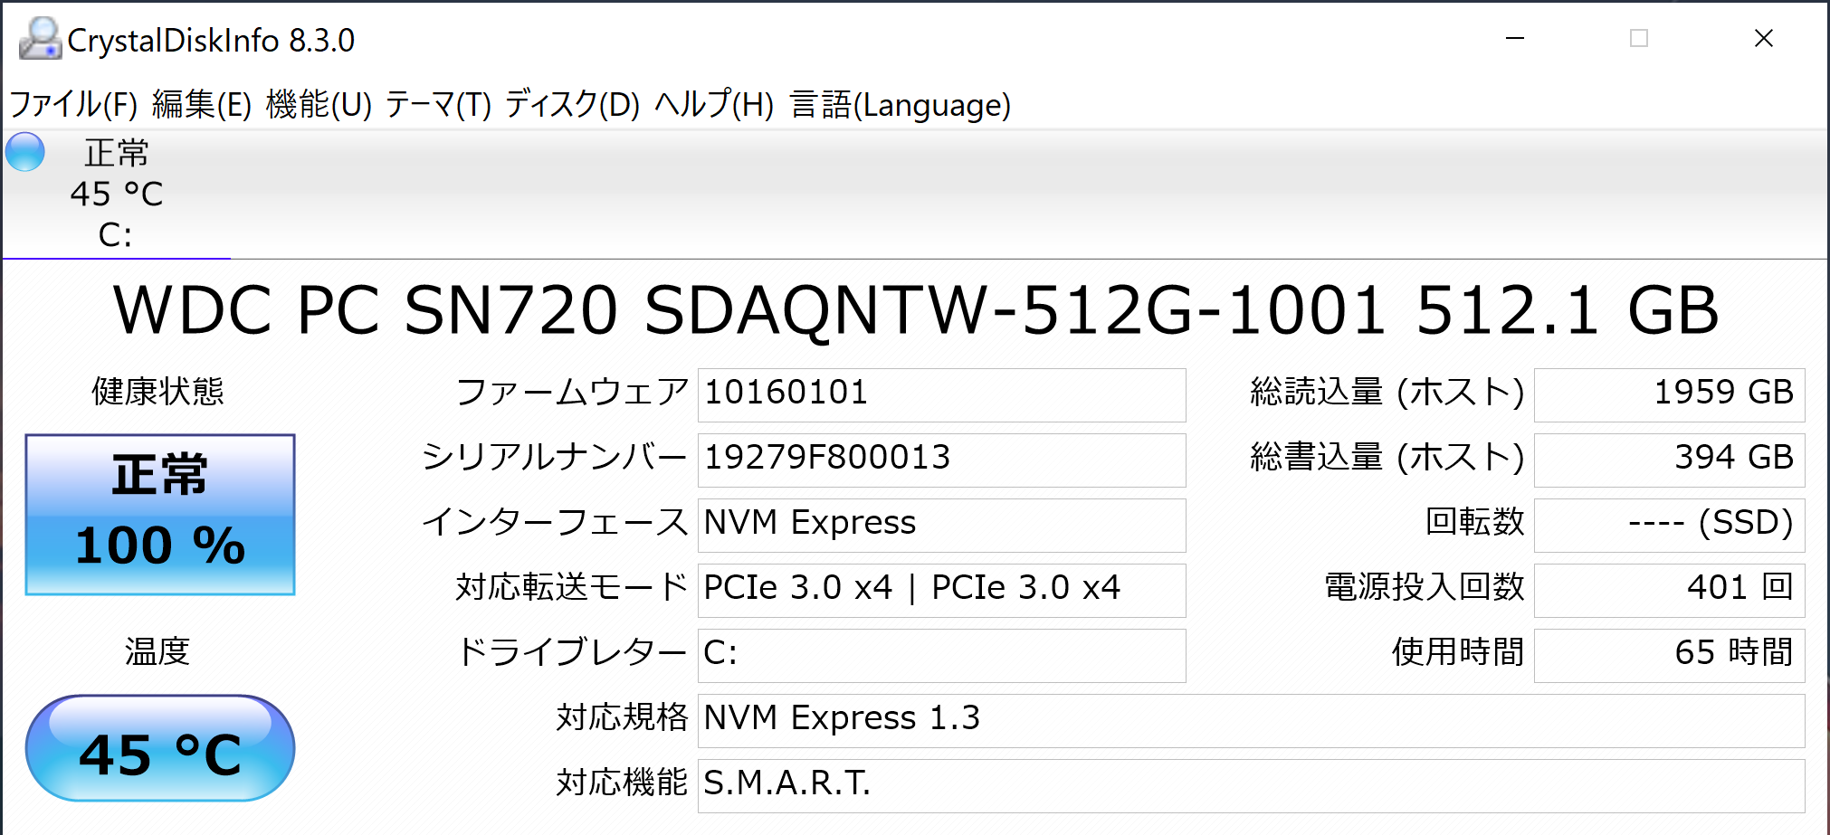
Task: Open the 言語(Language) menu
Action: pyautogui.click(x=900, y=105)
